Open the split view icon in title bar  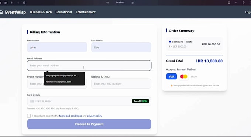[229, 3]
